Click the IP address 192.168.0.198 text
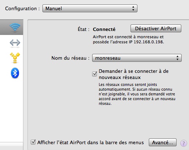This screenshot has width=189, height=150. [149, 42]
